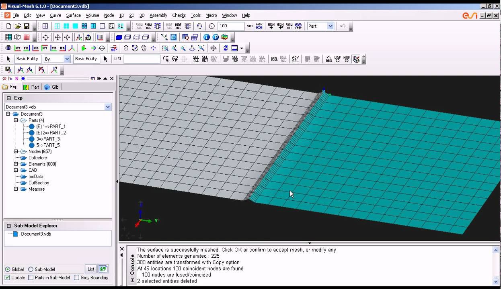Image resolution: width=501 pixels, height=289 pixels.
Task: Expand the Nodes (657) tree node
Action: pyautogui.click(x=16, y=152)
